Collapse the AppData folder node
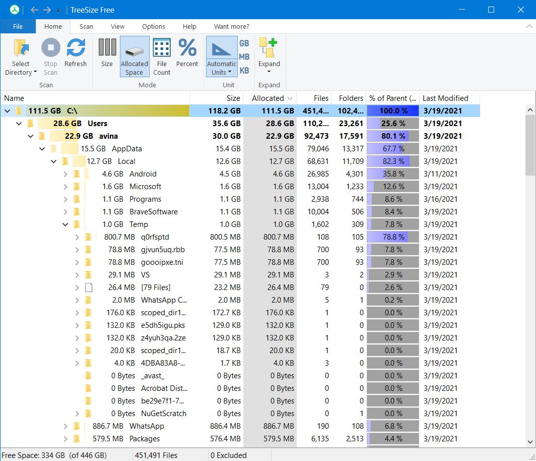Image resolution: width=536 pixels, height=461 pixels. click(x=42, y=149)
